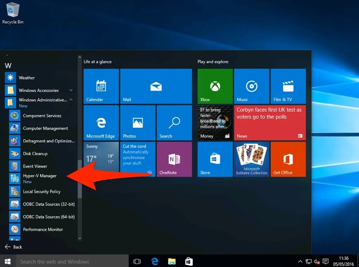
Task: Open File Explorer from the taskbar
Action: click(x=172, y=261)
